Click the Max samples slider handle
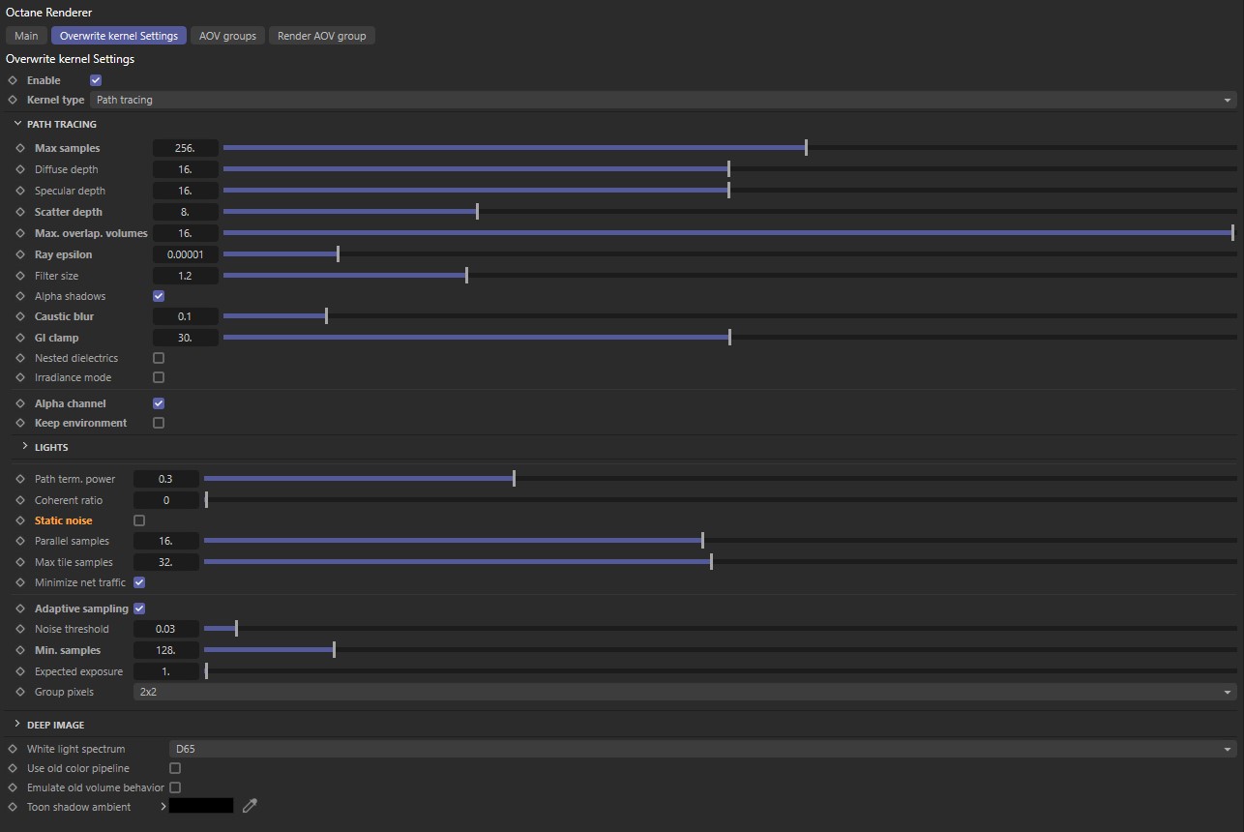1244x832 pixels. 806,148
